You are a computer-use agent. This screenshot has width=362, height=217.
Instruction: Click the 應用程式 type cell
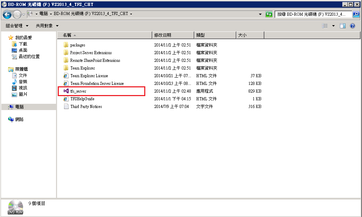pos(204,91)
